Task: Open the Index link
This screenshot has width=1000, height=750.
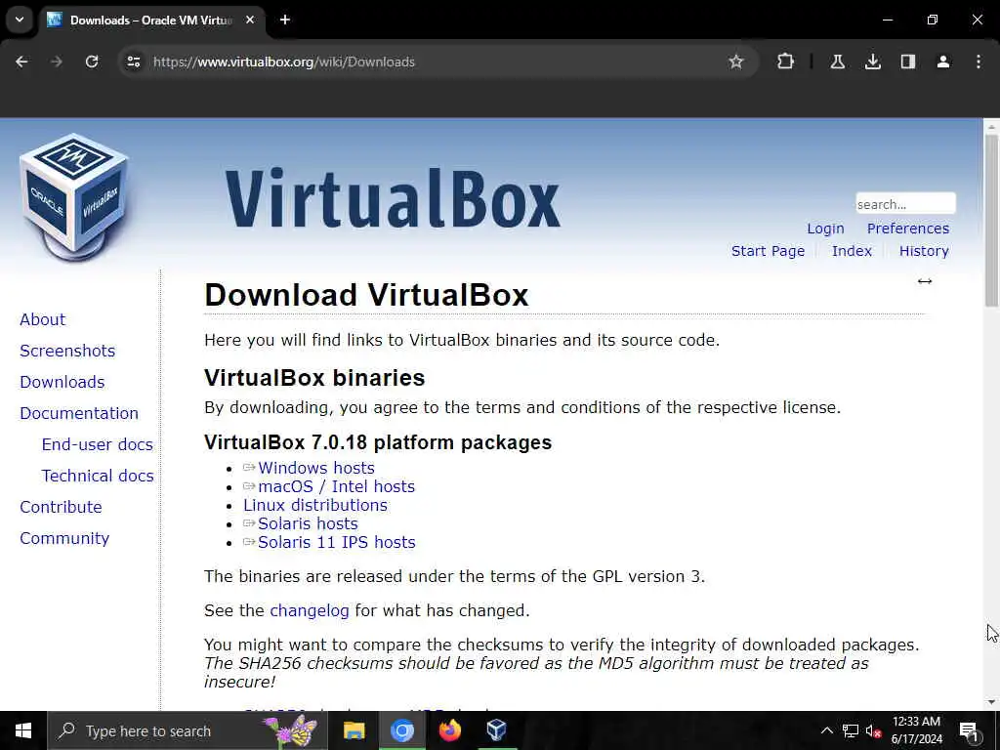Action: tap(852, 251)
